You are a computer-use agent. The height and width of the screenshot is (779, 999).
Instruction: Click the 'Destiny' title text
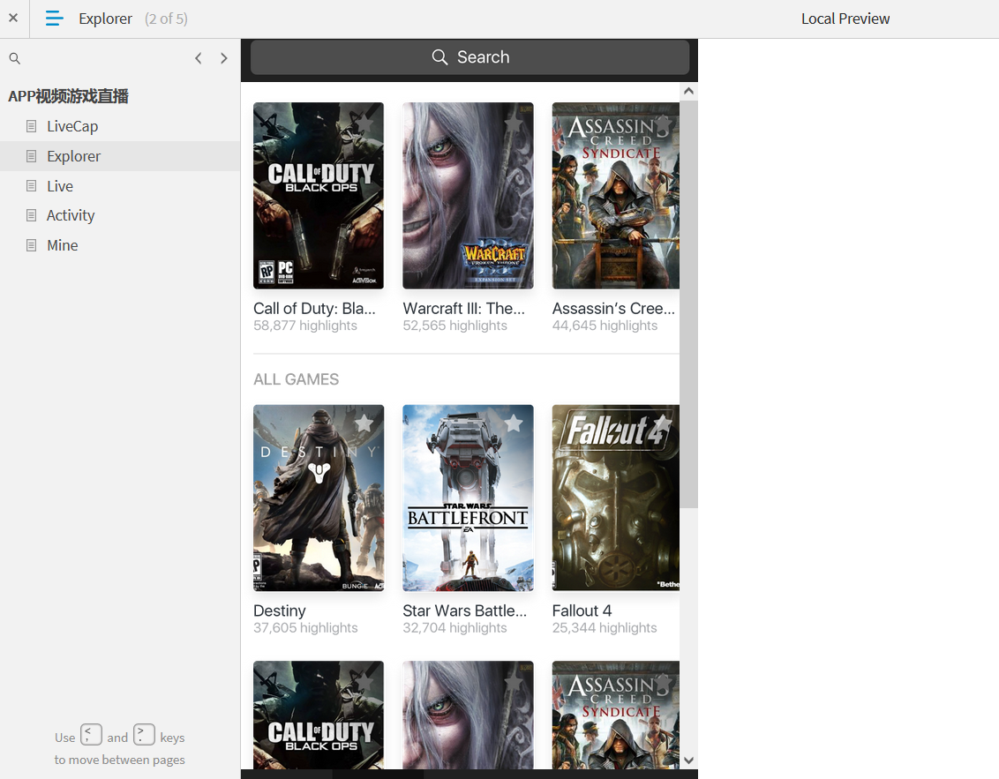[279, 610]
